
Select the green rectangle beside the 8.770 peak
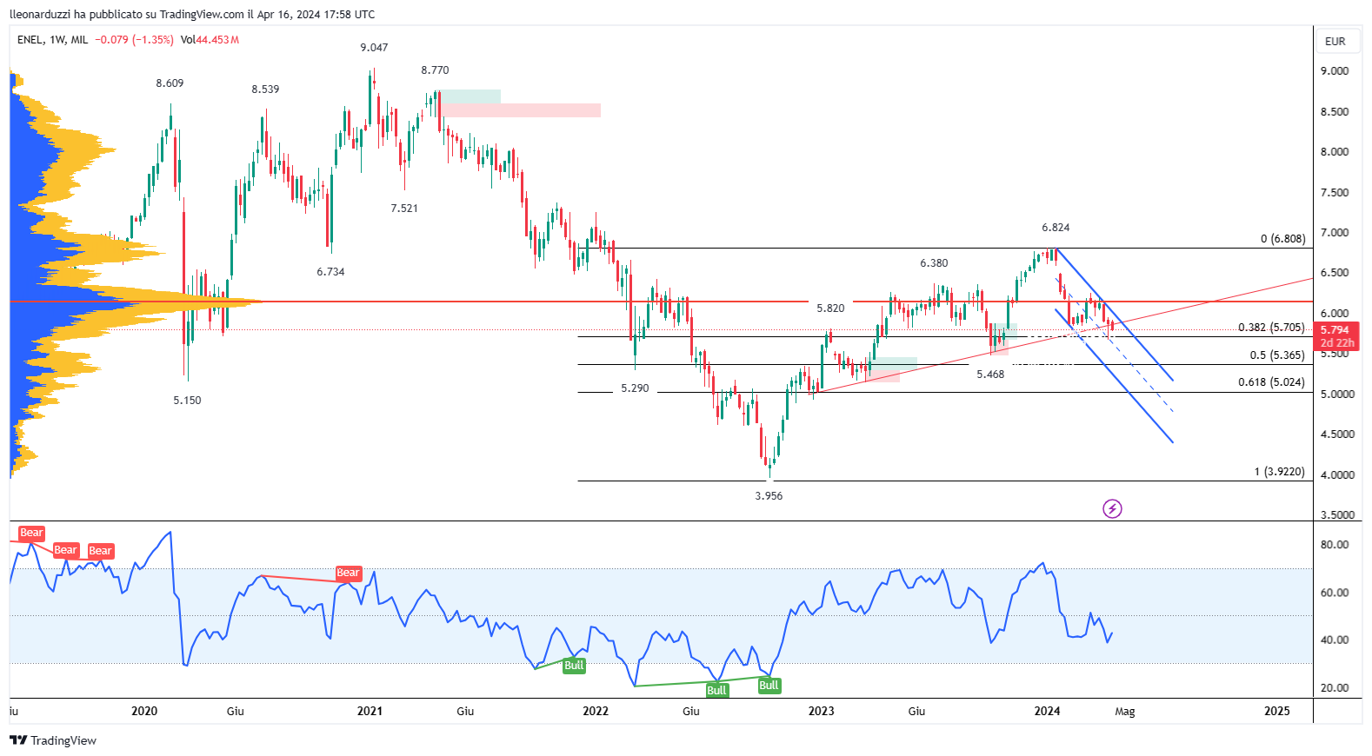(470, 96)
